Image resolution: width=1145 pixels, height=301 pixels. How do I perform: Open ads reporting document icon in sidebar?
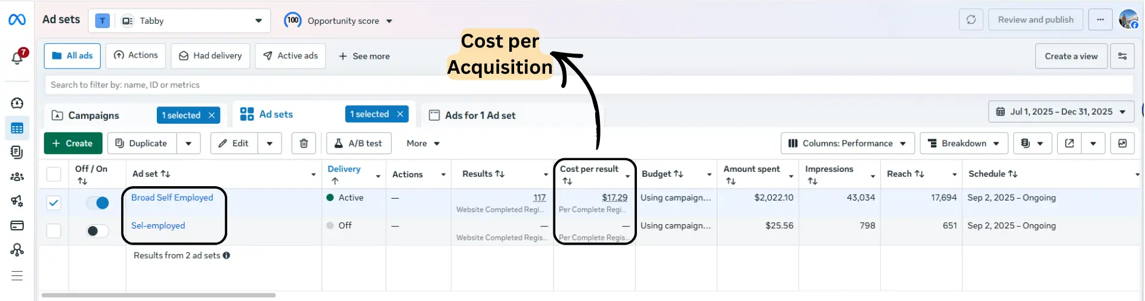click(x=17, y=152)
